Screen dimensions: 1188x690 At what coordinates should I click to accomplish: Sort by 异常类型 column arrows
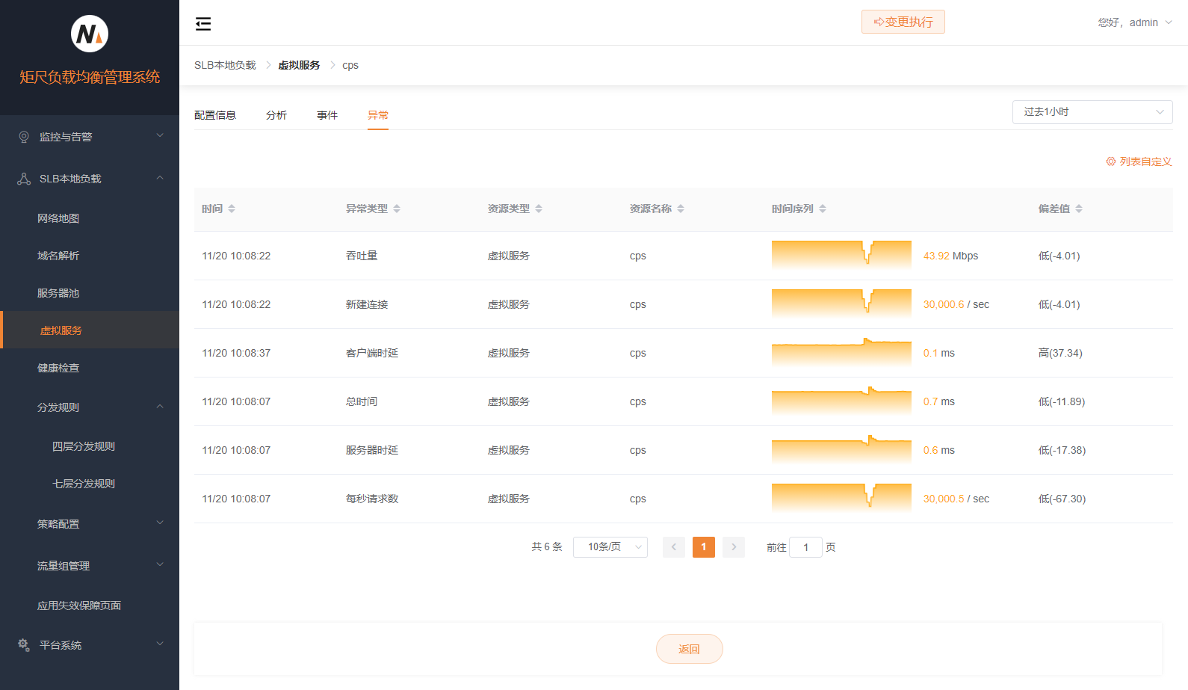[397, 209]
